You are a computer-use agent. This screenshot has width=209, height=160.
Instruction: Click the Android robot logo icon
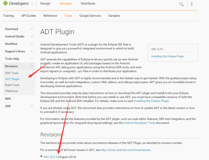[x=6, y=3]
